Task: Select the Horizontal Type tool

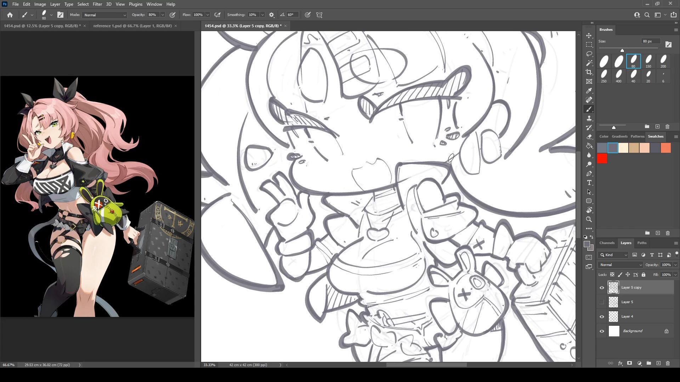Action: coord(589,183)
